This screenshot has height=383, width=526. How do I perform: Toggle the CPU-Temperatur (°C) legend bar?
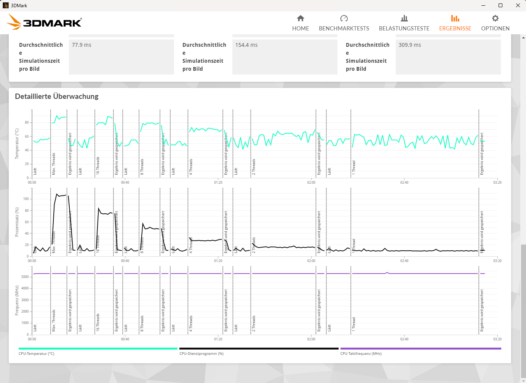[x=98, y=348]
